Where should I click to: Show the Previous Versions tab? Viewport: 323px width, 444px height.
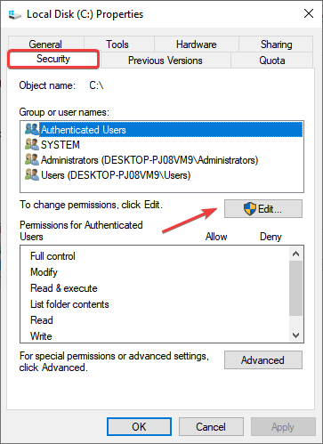tap(166, 61)
